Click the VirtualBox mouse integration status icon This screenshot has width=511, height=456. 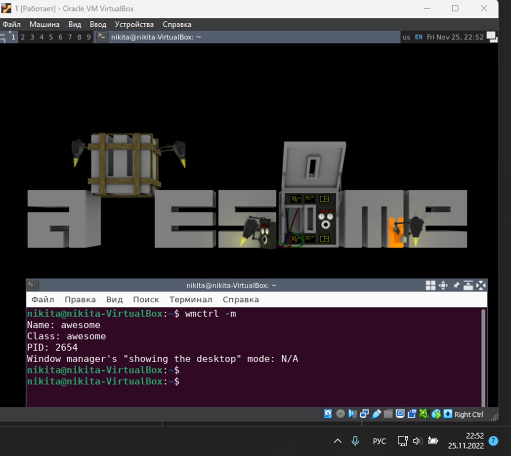click(x=436, y=414)
